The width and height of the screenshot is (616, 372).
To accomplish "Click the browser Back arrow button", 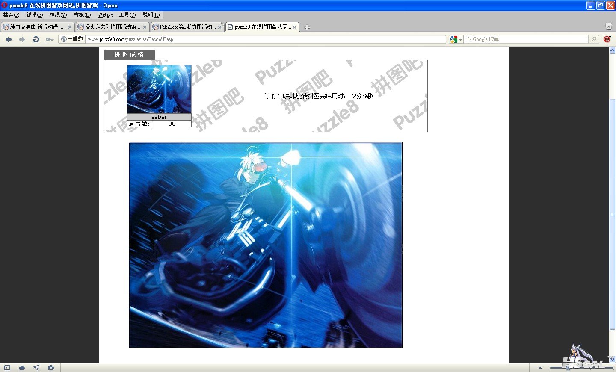I will (x=9, y=39).
